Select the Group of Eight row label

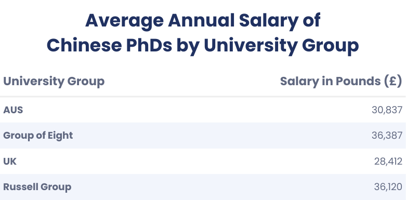(38, 136)
